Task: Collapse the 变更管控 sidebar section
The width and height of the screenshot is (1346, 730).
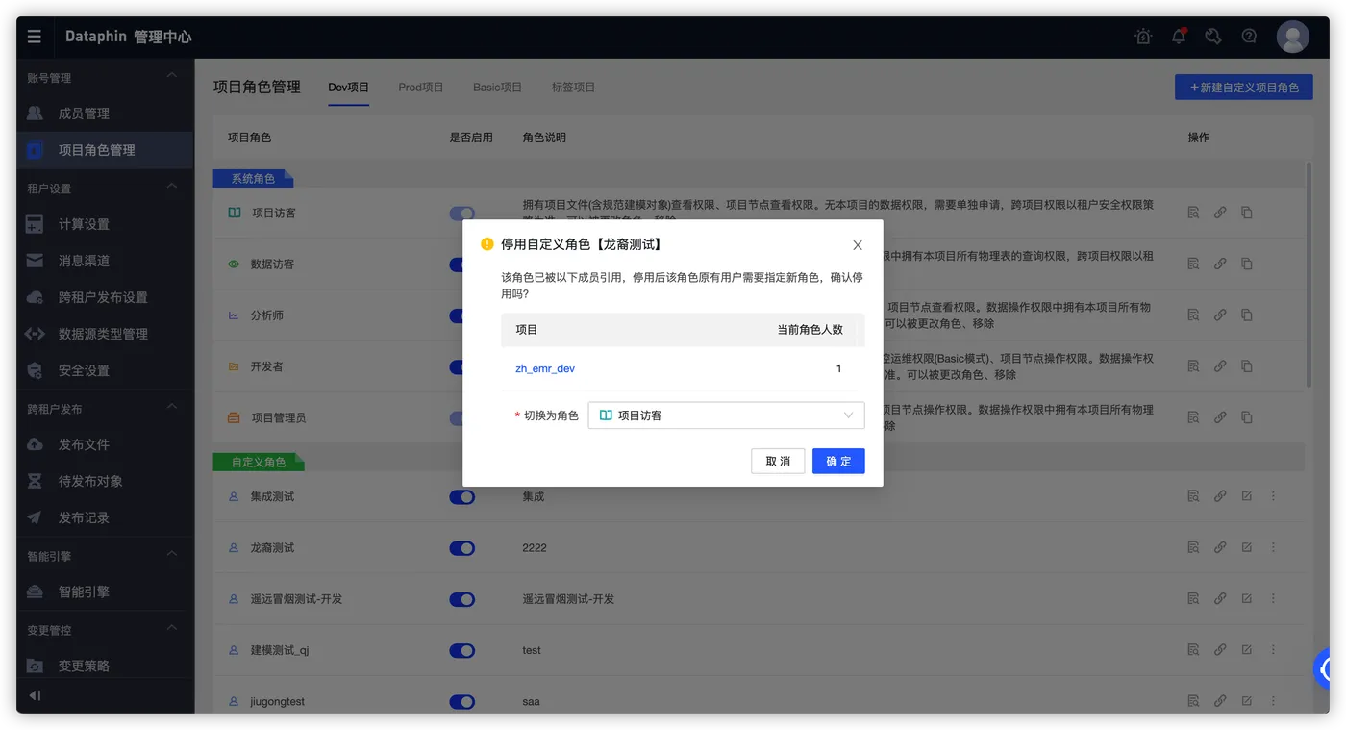Action: click(172, 629)
